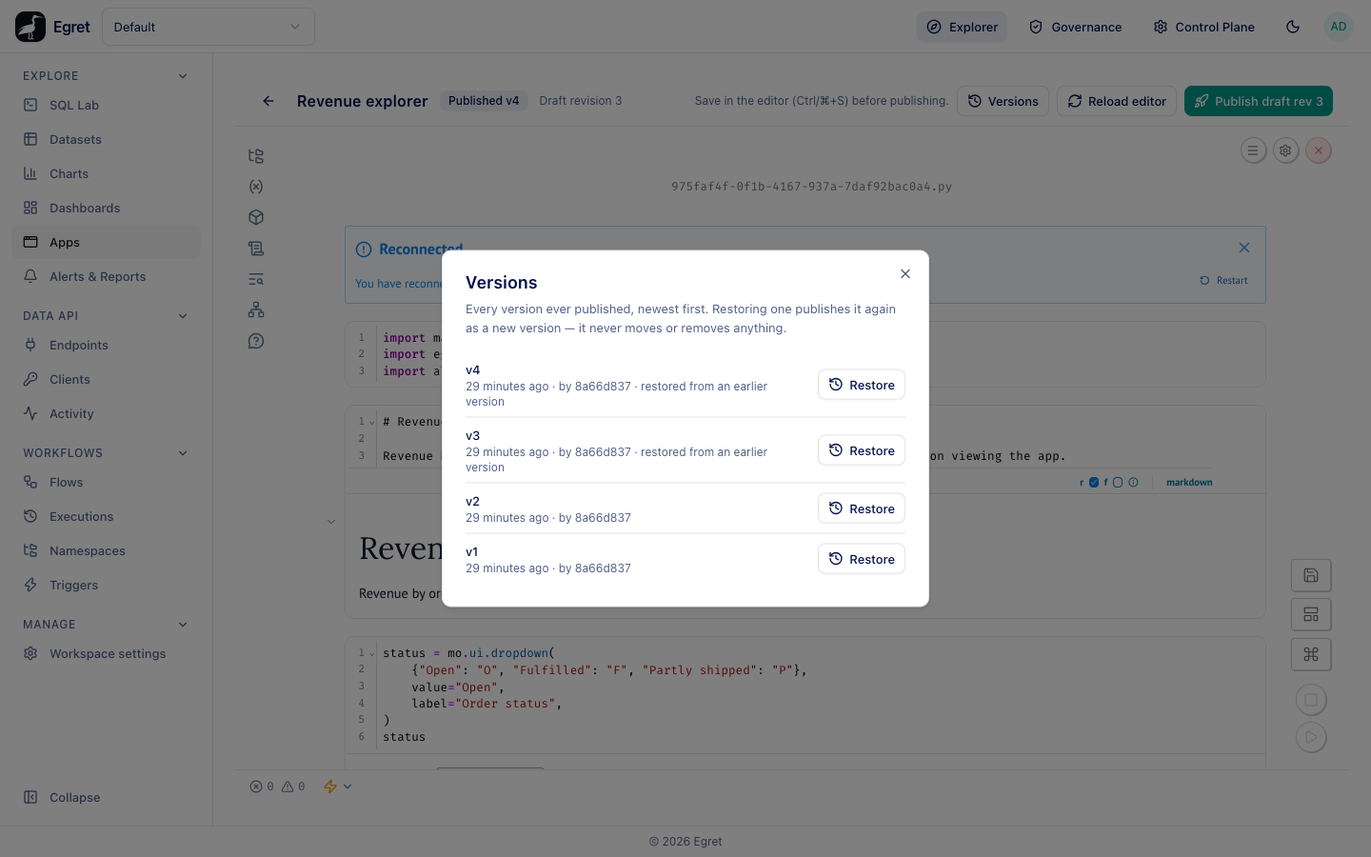Viewport: 1371px width, 857px height.
Task: Open Clients page
Action: point(107,379)
